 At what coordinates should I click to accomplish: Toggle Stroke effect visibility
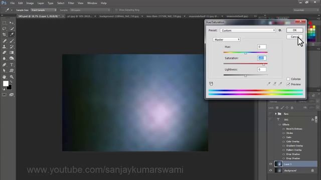point(283,133)
